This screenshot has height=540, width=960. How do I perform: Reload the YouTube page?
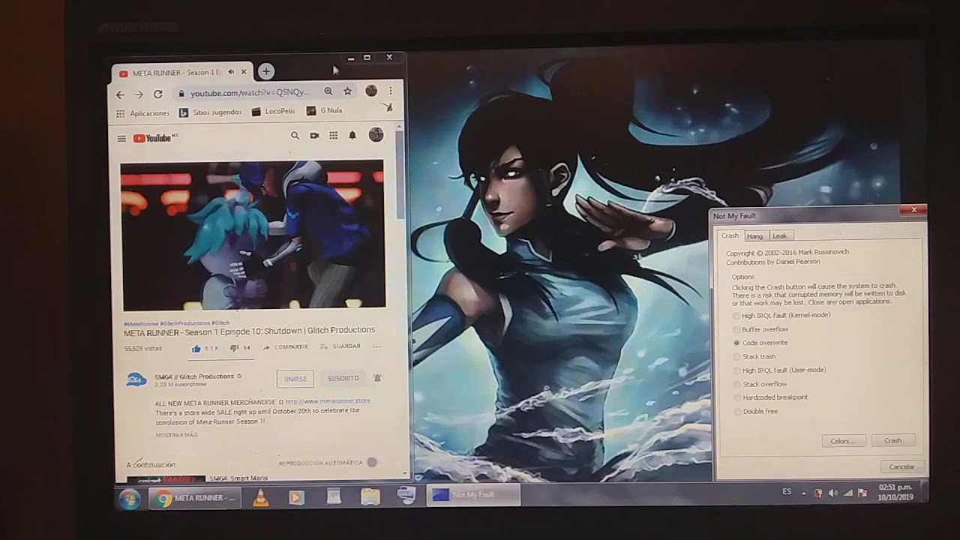pos(157,94)
